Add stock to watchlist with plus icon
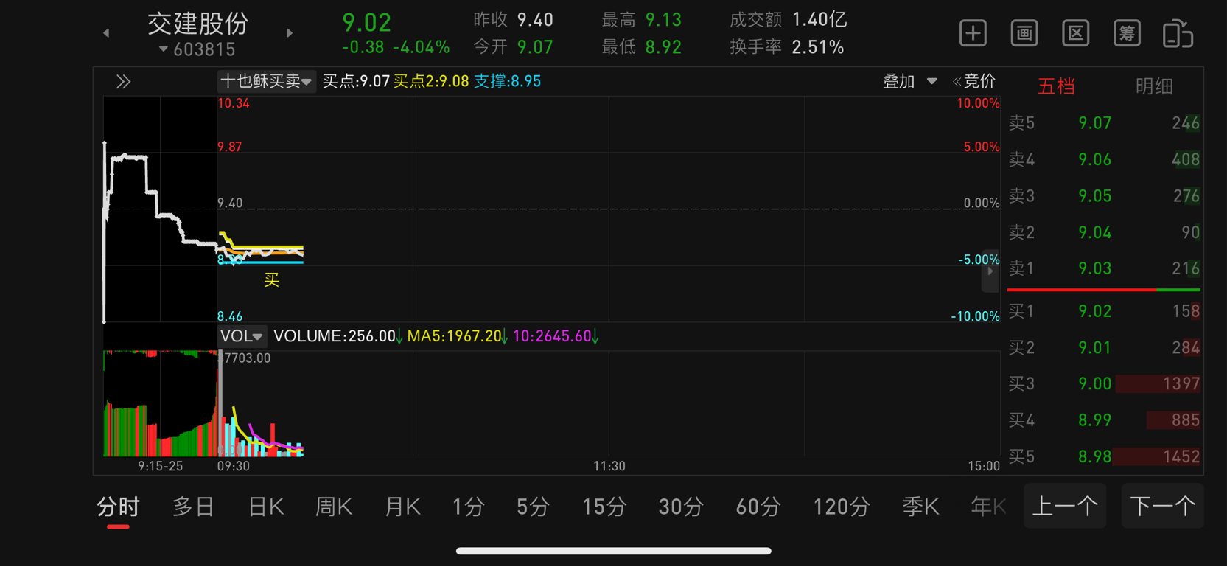1227x567 pixels. pos(973,33)
